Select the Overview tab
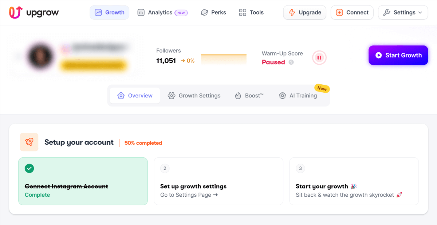This screenshot has width=437, height=225. click(x=135, y=95)
